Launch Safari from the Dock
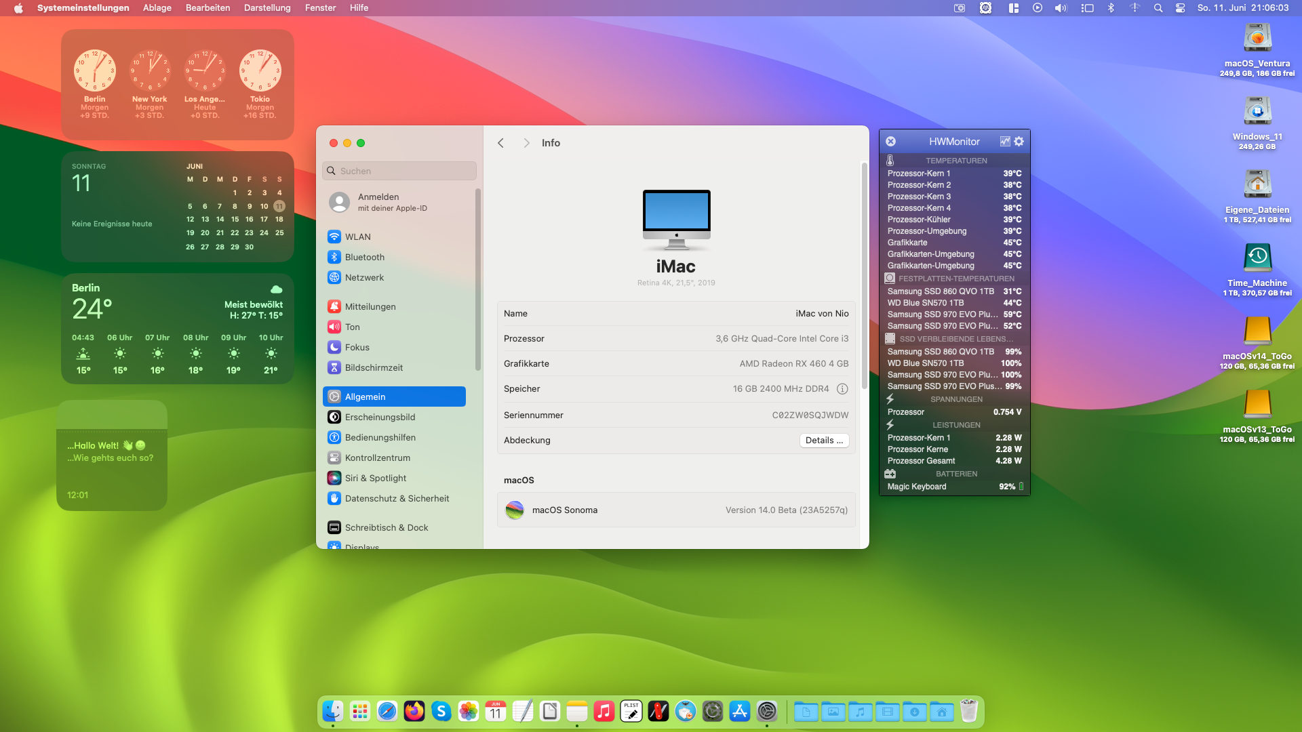 coord(387,711)
